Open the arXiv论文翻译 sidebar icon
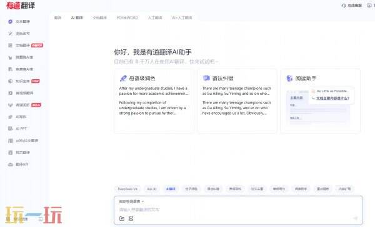The width and height of the screenshot is (375, 227). 10,140
